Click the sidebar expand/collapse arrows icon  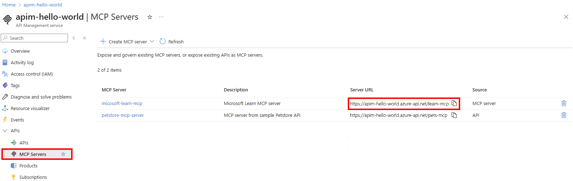pos(74,38)
